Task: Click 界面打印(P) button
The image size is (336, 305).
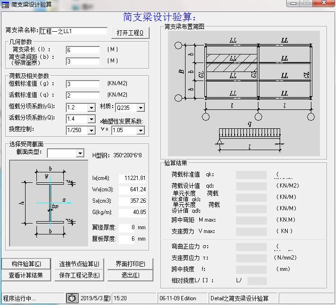Action: click(130, 264)
